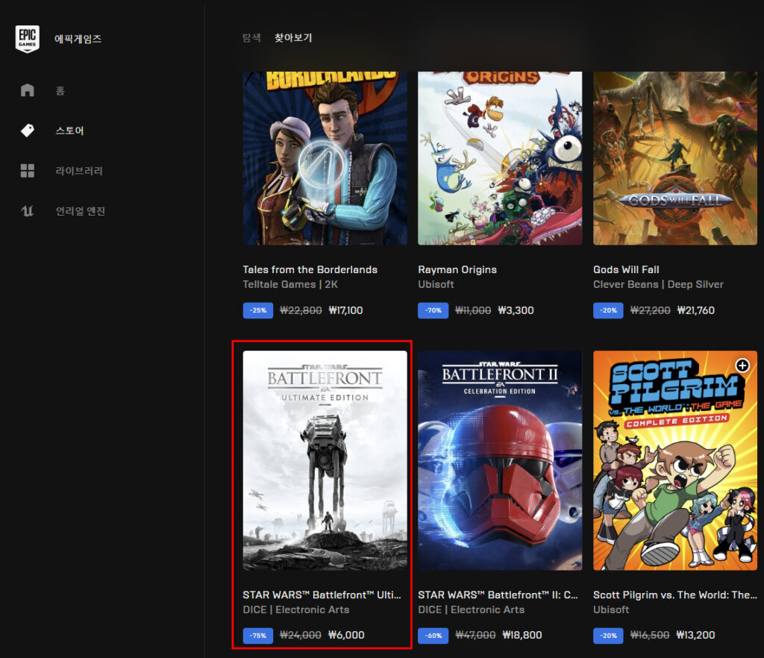Open Gods Will Fall cover art

675,158
